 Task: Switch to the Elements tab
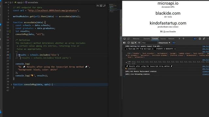147,39
